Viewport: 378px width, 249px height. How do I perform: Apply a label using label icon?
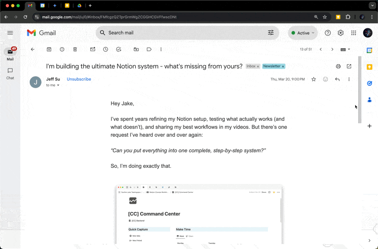point(149,50)
